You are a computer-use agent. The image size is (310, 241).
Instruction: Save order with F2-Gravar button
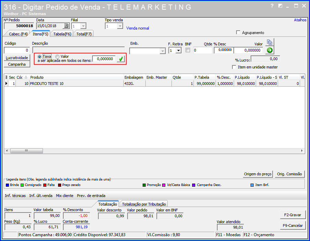point(292,215)
